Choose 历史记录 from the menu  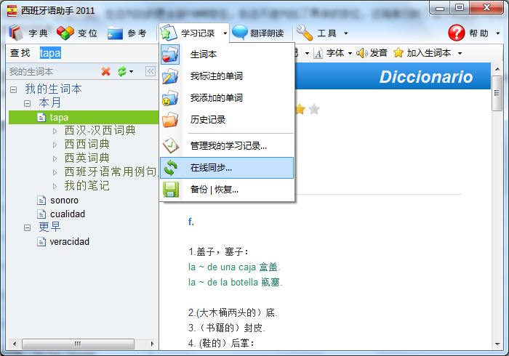[227, 120]
